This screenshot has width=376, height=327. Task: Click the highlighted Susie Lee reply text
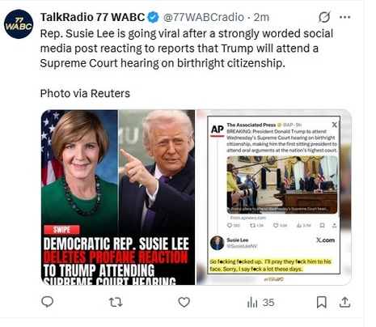270,265
